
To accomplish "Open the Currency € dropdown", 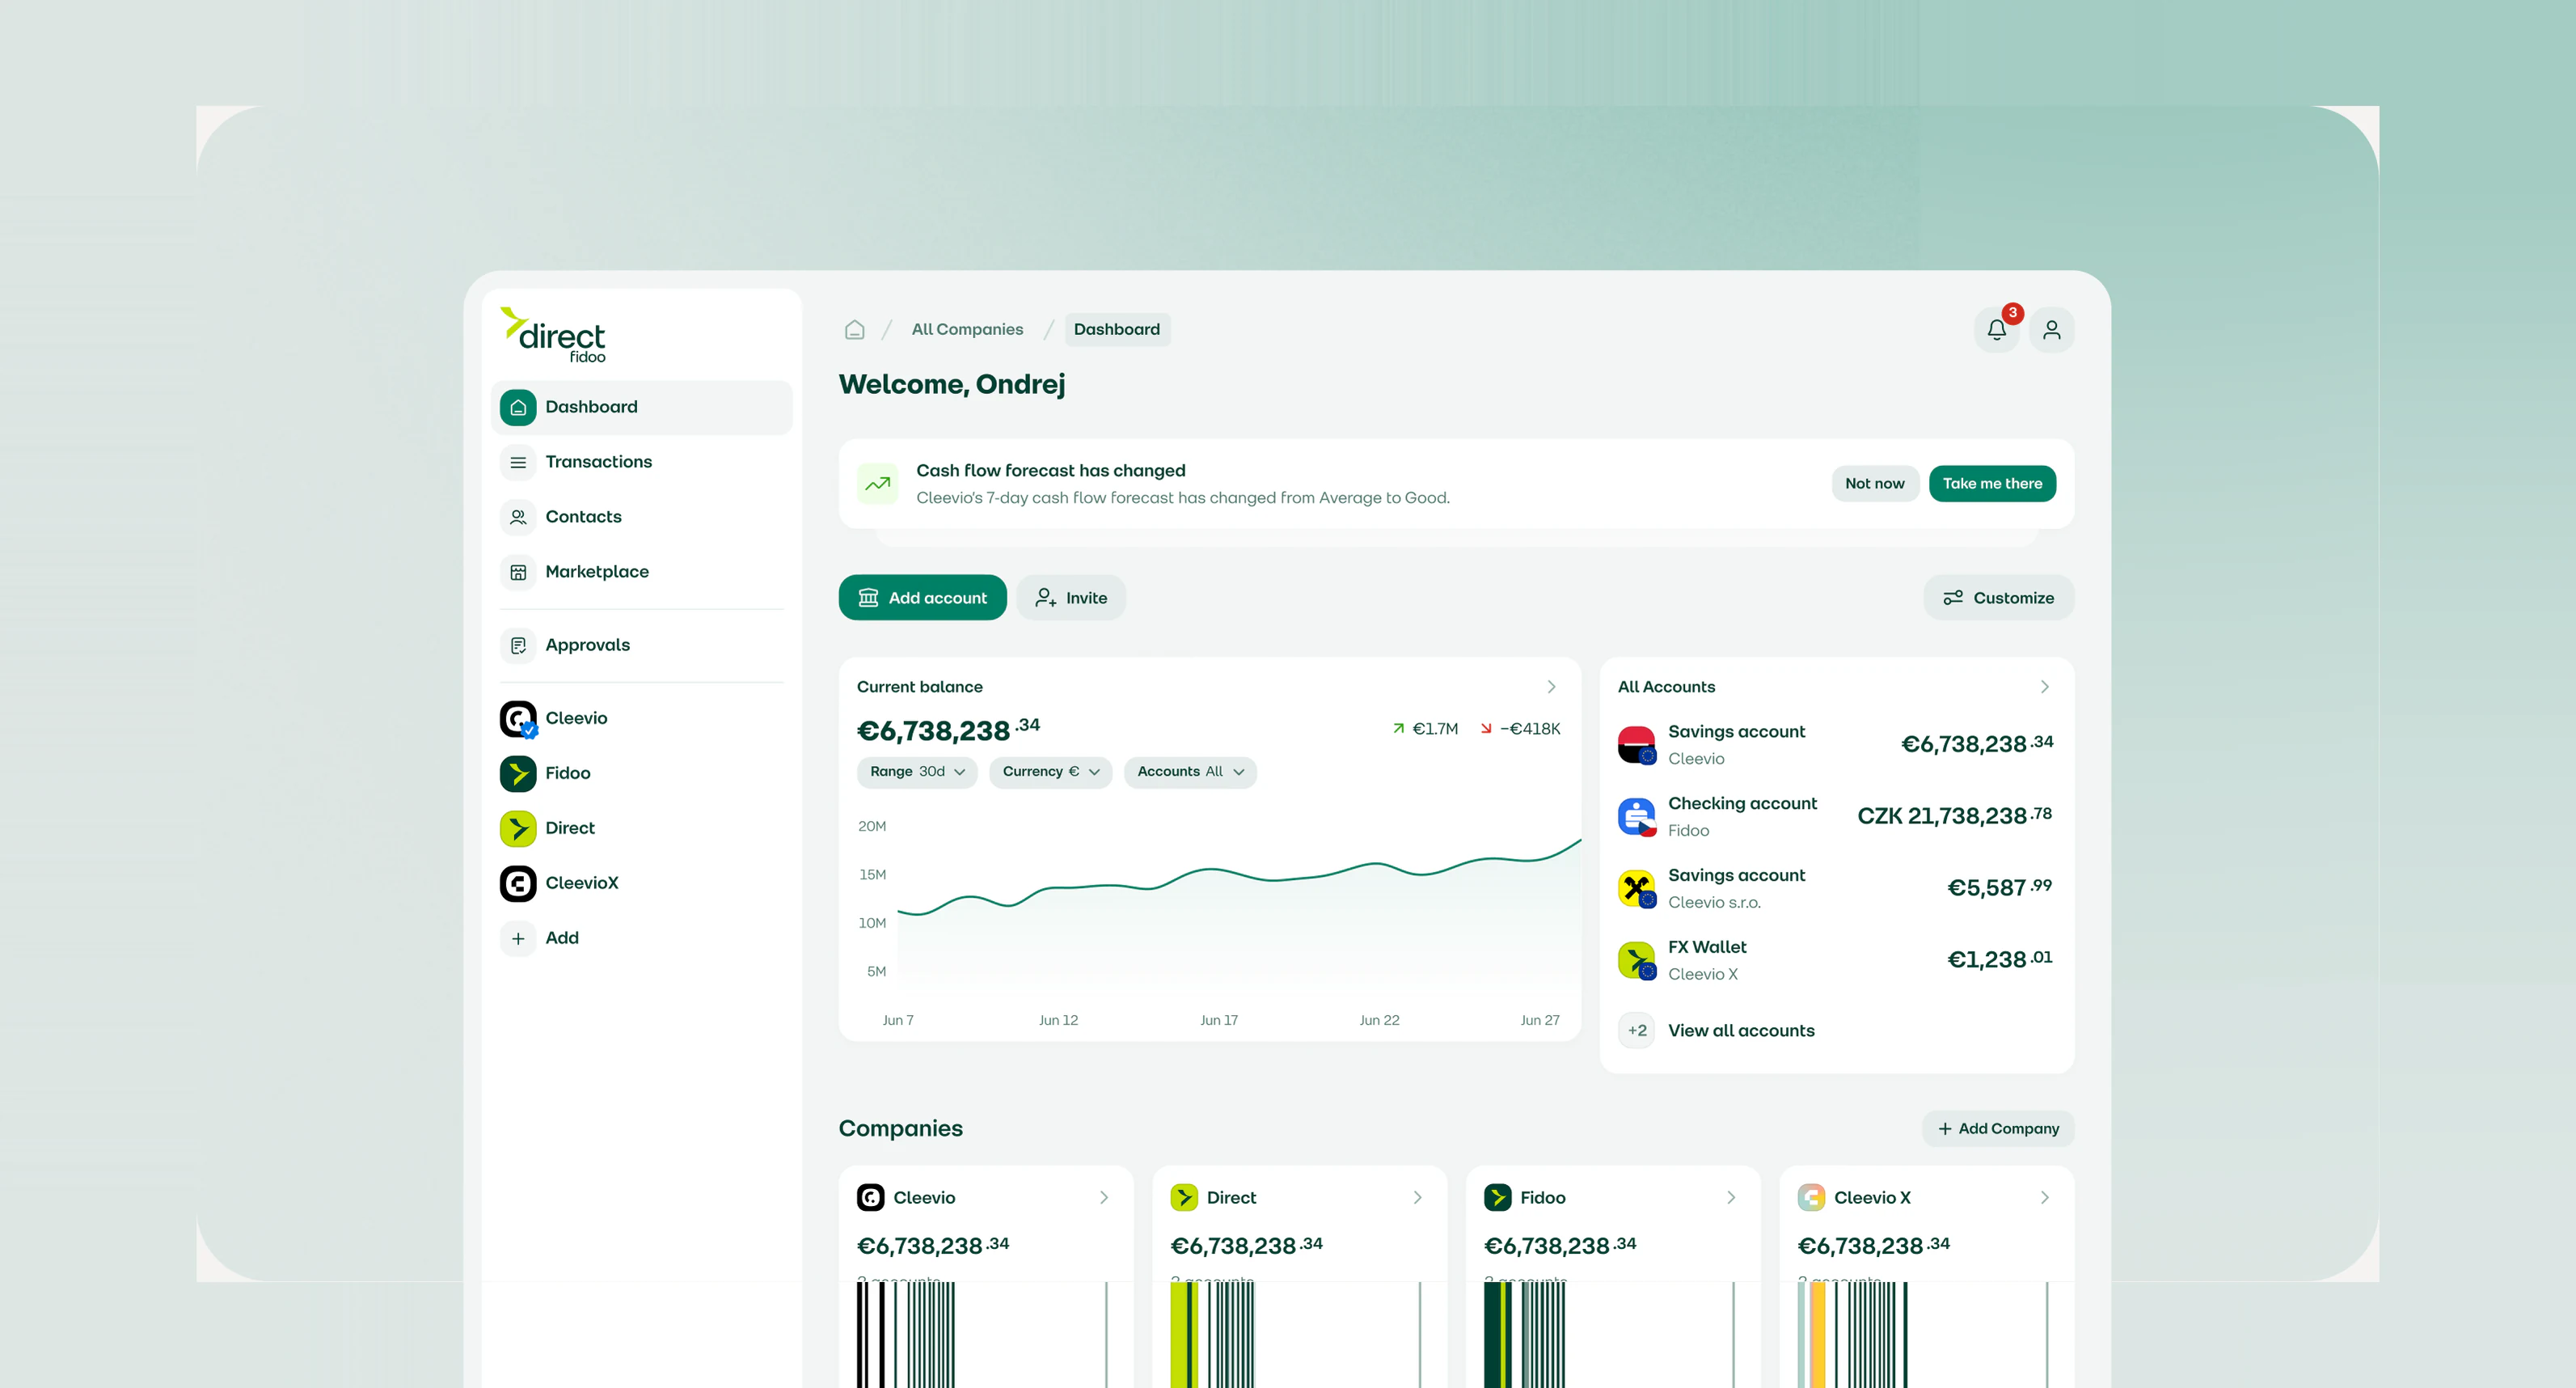I will pyautogui.click(x=1050, y=772).
